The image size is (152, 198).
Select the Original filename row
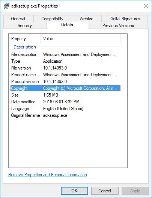(65, 115)
